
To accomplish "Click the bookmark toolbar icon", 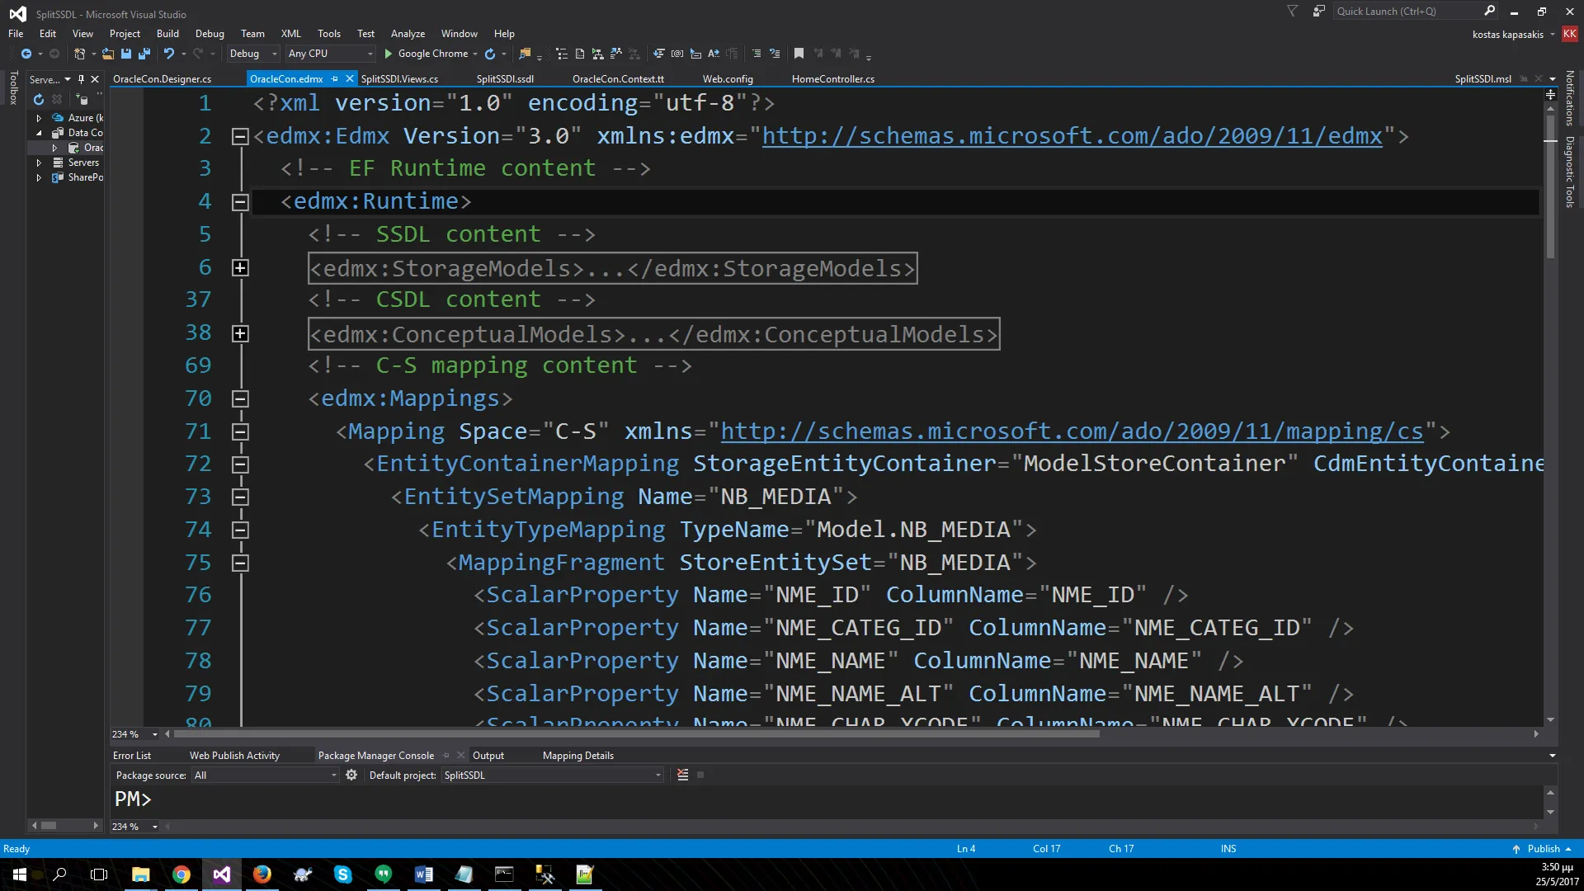I will coord(799,54).
